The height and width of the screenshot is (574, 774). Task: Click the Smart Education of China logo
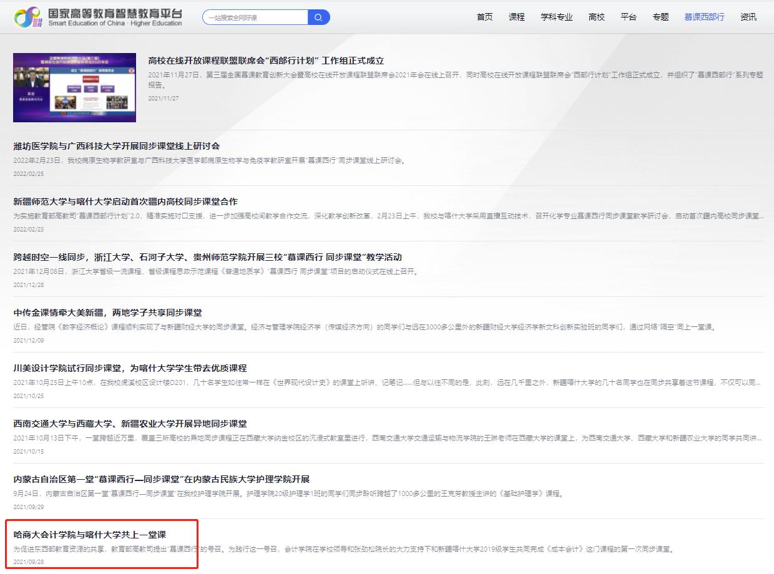click(98, 17)
